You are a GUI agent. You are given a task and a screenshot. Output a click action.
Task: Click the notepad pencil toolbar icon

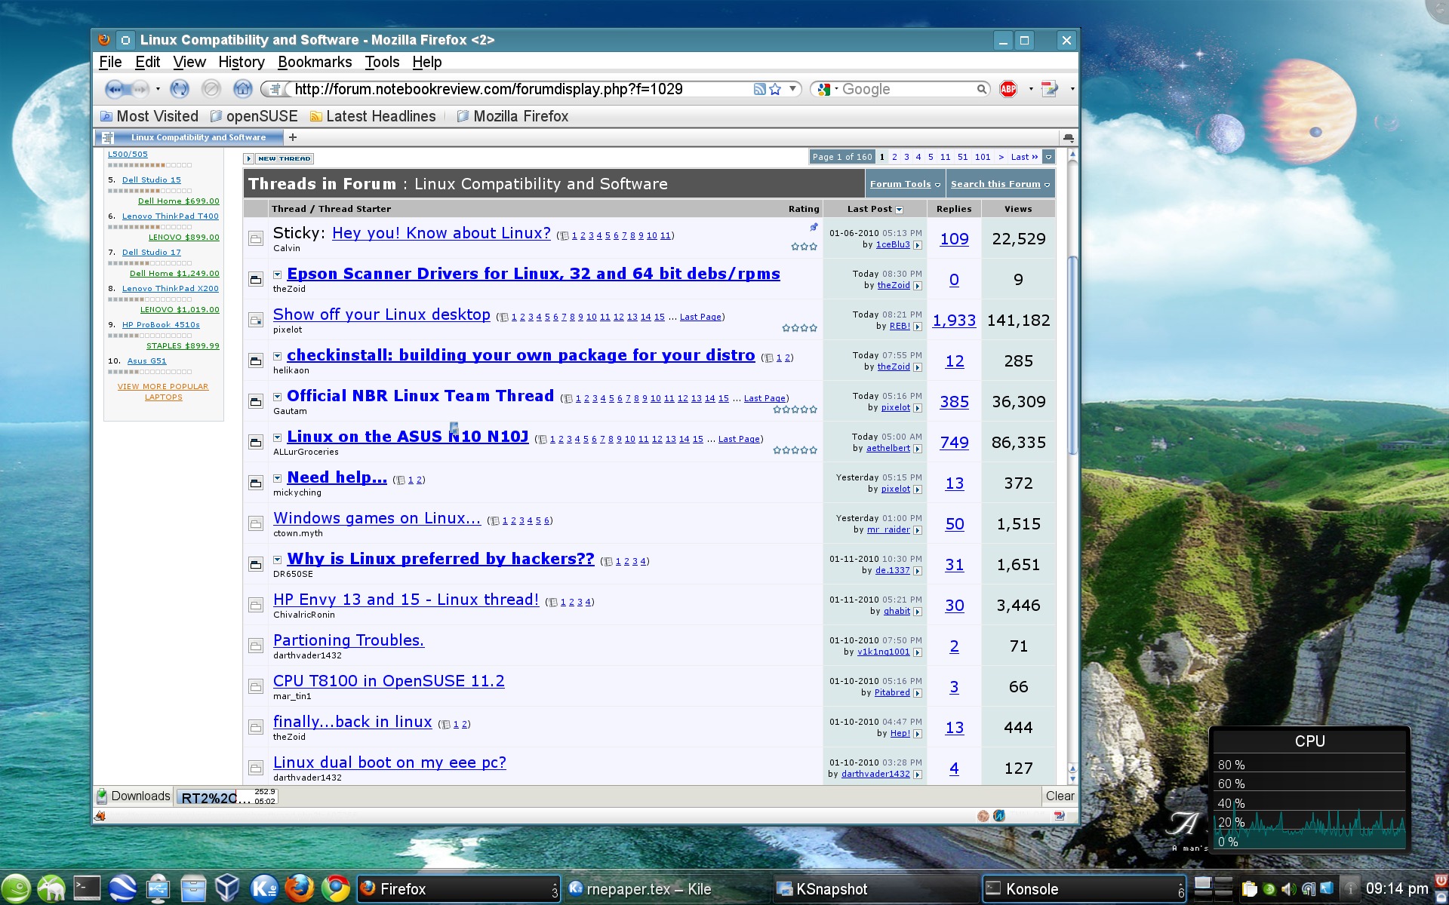coord(1050,89)
